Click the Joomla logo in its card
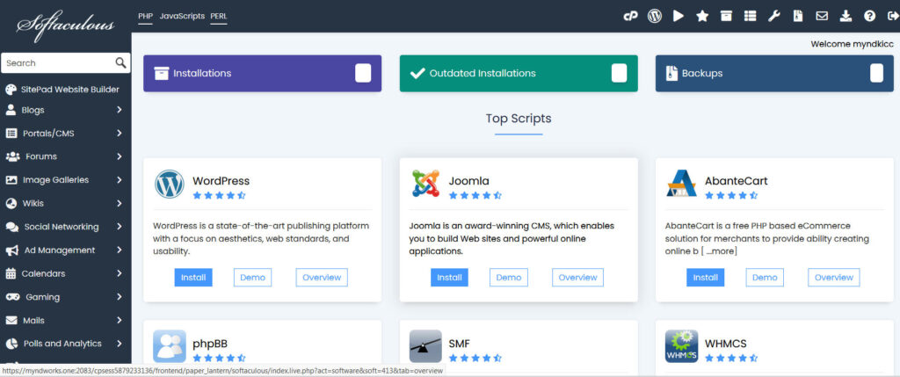The image size is (900, 377). point(426,184)
